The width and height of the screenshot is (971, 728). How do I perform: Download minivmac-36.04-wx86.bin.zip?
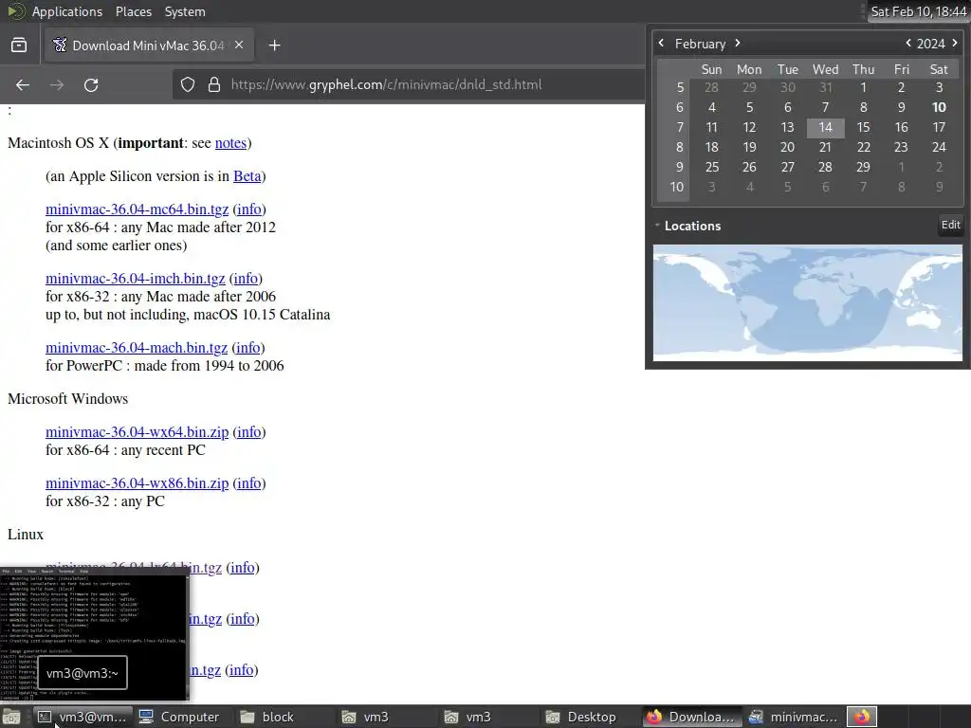[x=137, y=483]
